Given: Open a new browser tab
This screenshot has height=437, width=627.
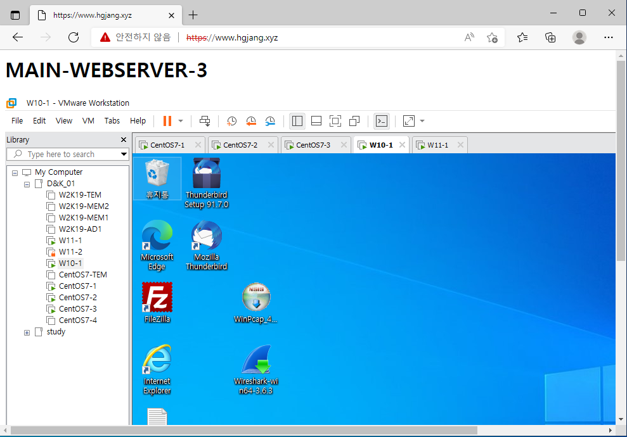Looking at the screenshot, I should pos(193,15).
